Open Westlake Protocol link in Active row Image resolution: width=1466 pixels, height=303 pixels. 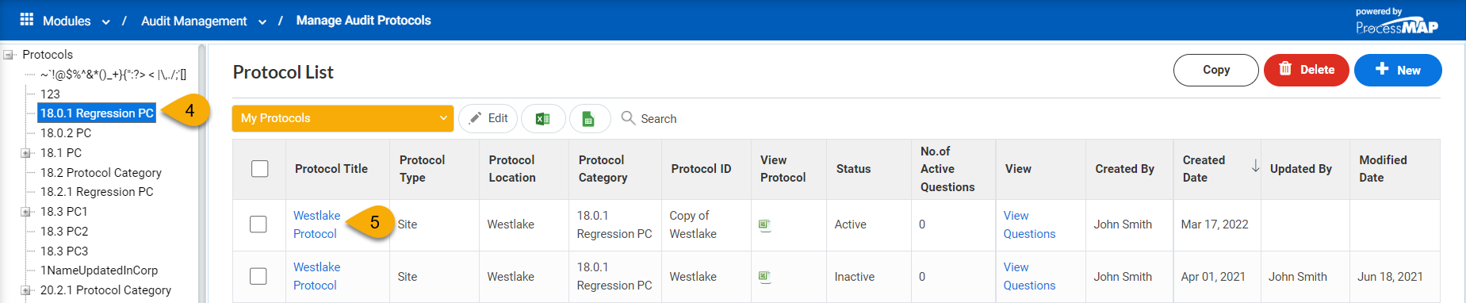click(x=316, y=224)
